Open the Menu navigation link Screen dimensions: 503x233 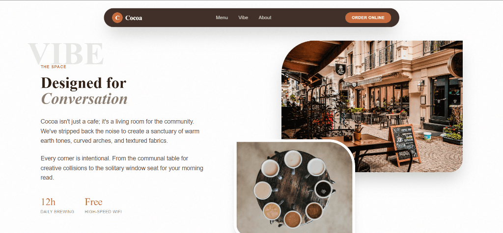click(222, 18)
